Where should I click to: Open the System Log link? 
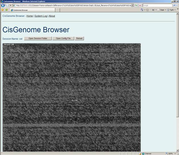[x=41, y=16]
